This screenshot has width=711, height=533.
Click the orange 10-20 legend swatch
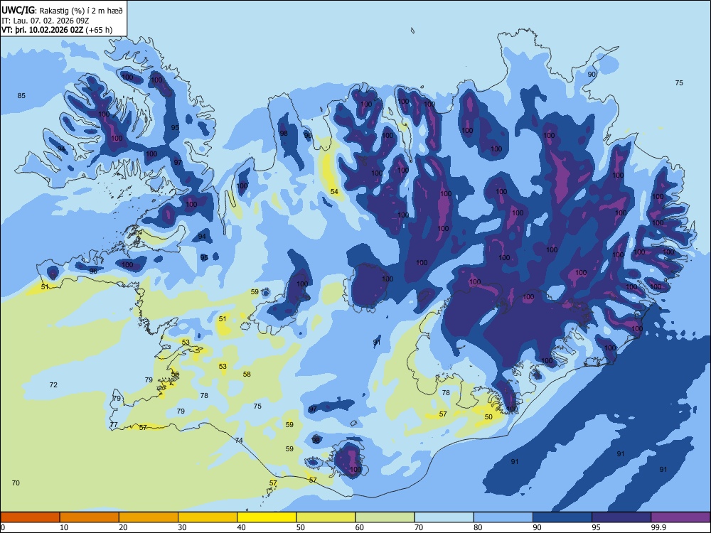[90, 517]
